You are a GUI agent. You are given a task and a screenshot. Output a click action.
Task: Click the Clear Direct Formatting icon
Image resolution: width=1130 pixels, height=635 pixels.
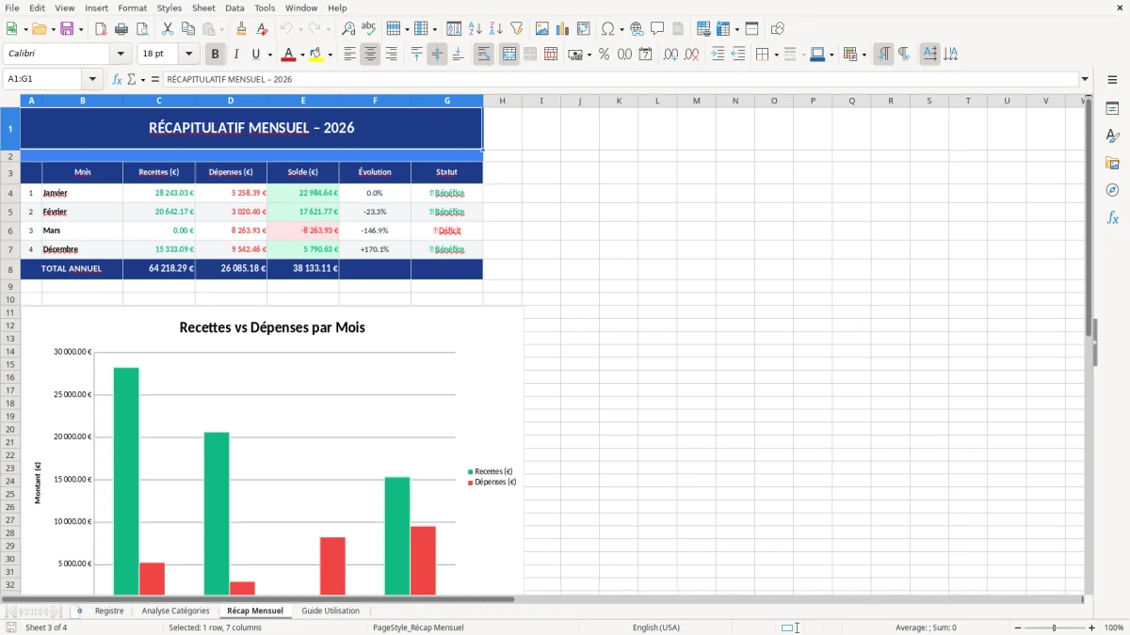(261, 29)
